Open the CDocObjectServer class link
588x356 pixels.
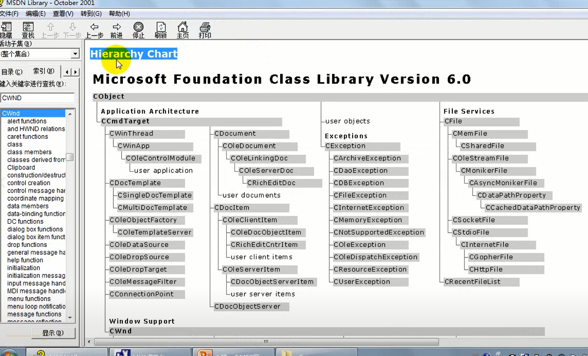pyautogui.click(x=247, y=306)
